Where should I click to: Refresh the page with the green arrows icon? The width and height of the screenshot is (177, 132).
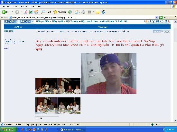(x=31, y=12)
